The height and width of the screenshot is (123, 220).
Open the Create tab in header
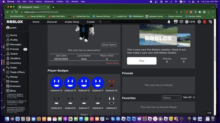[x=91, y=22]
